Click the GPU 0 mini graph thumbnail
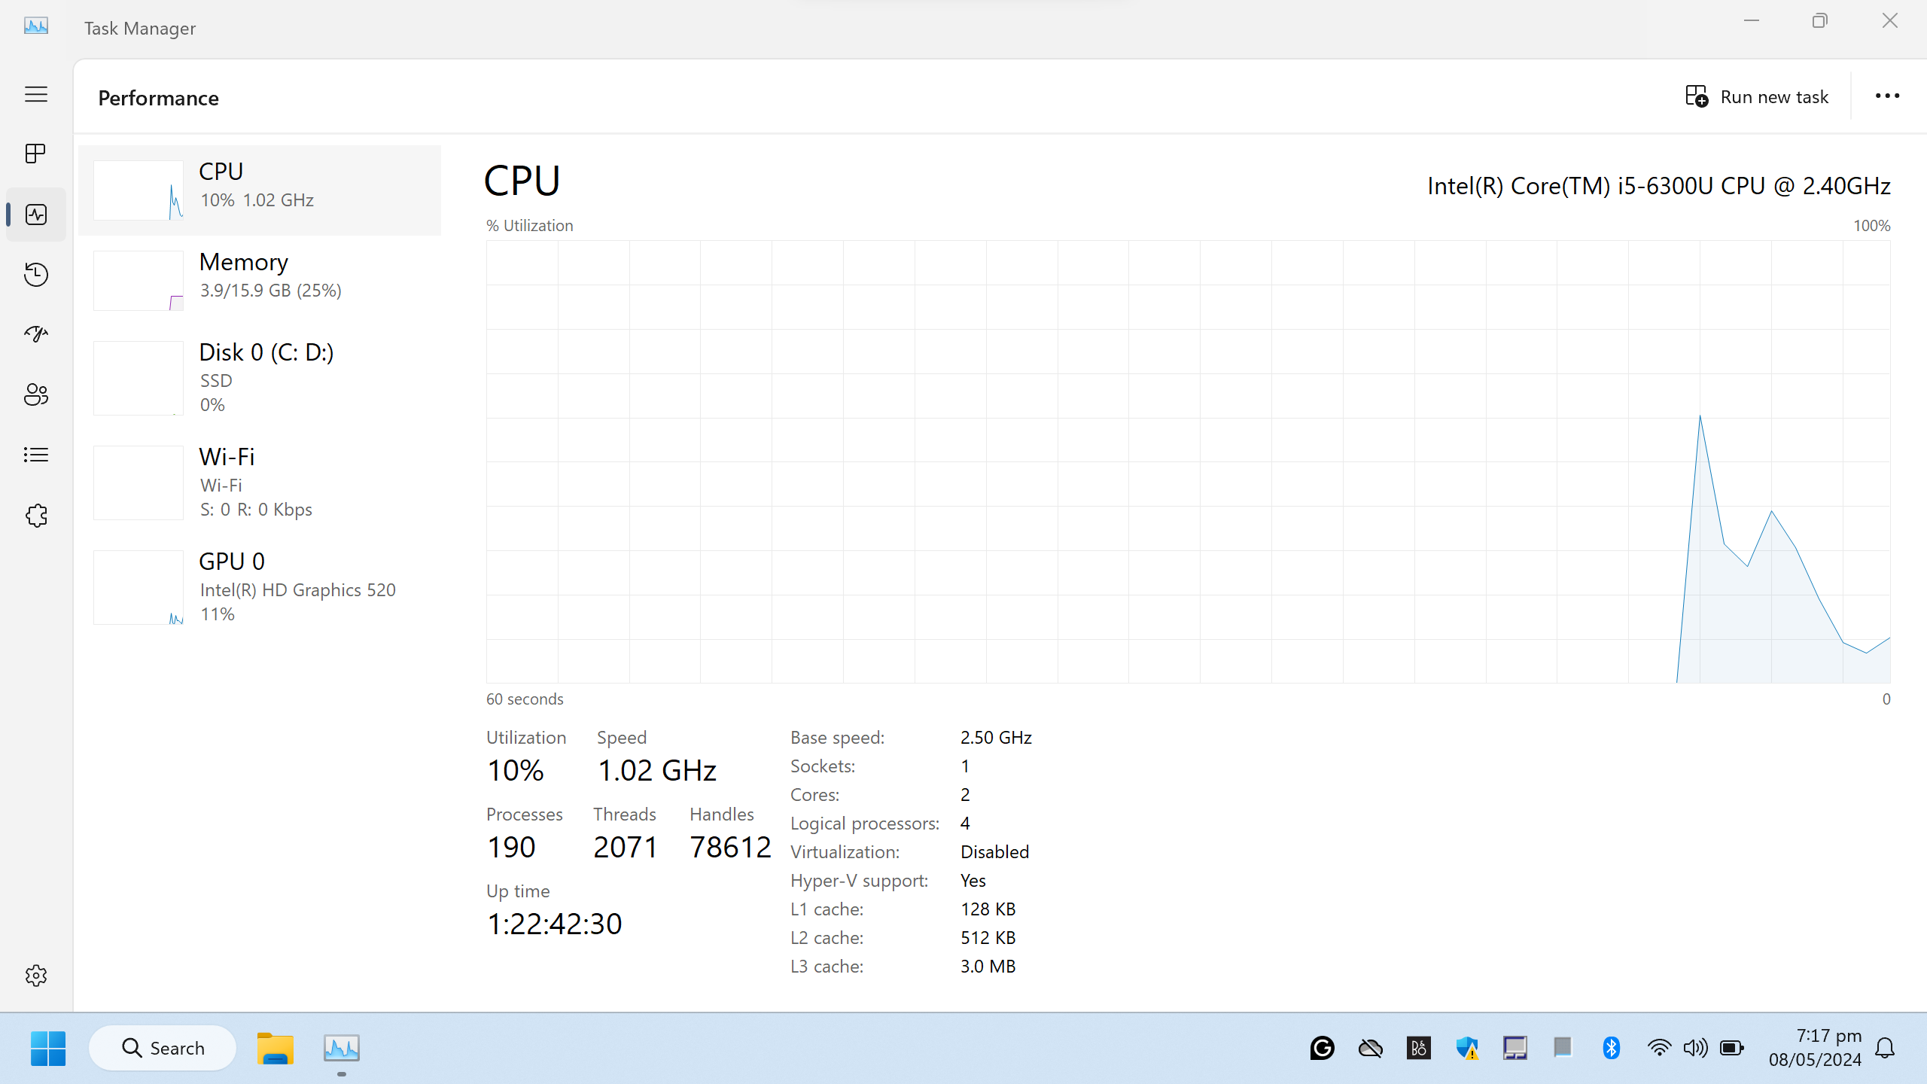 (139, 587)
